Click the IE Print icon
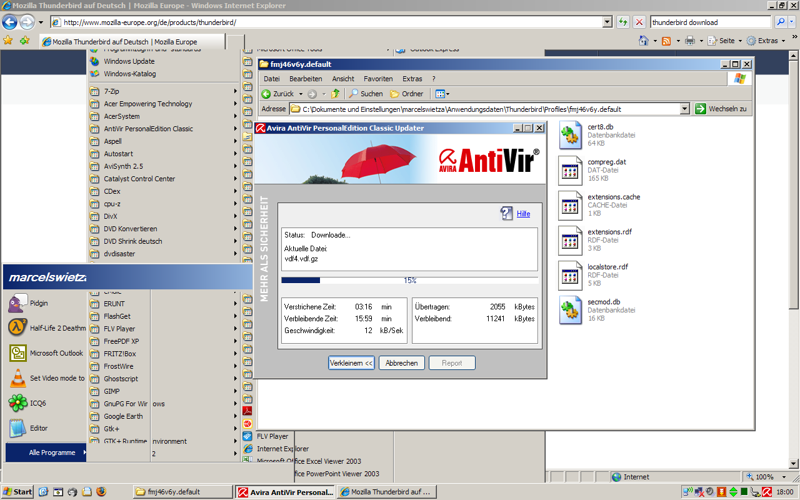800x500 pixels. 690,41
